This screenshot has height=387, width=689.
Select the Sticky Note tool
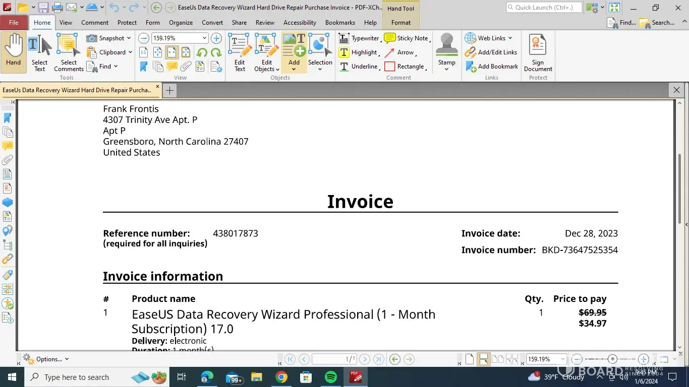point(407,38)
